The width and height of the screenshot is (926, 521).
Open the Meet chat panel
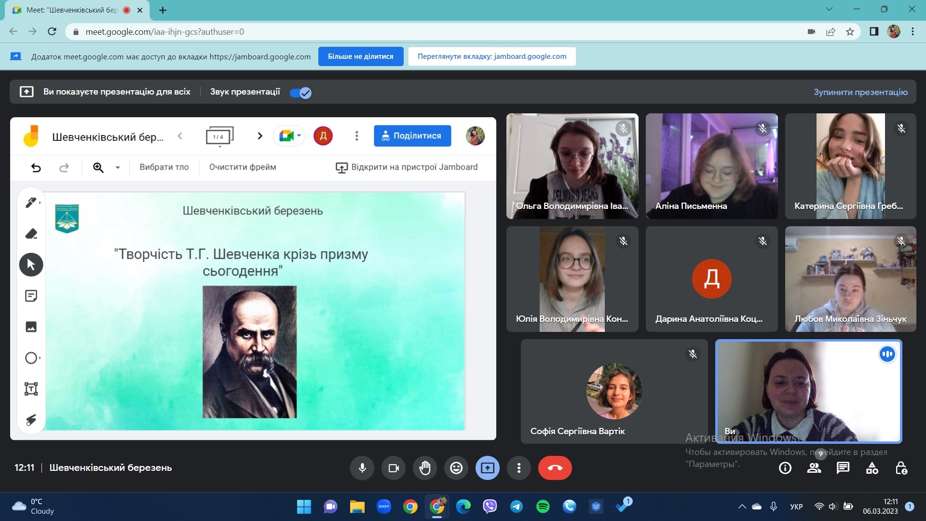(x=843, y=468)
